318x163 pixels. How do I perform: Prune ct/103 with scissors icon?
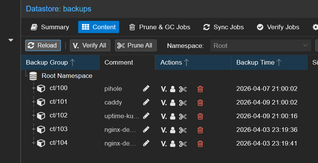tap(183, 130)
